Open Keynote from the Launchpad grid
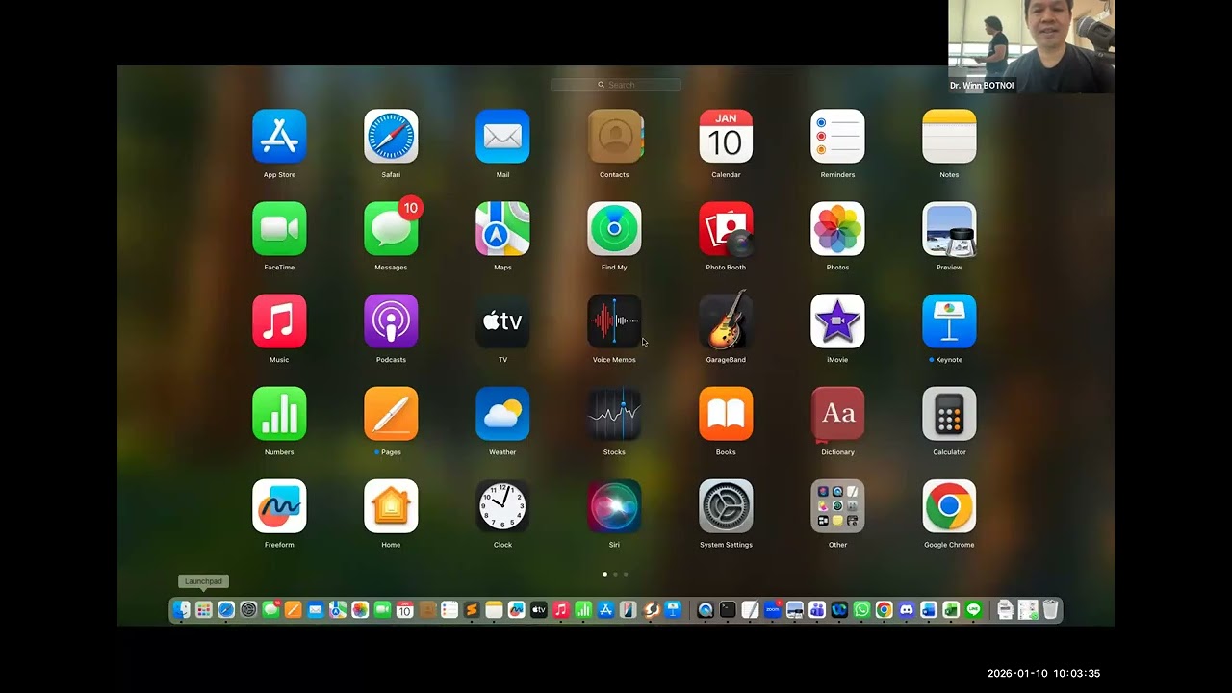 coord(949,321)
